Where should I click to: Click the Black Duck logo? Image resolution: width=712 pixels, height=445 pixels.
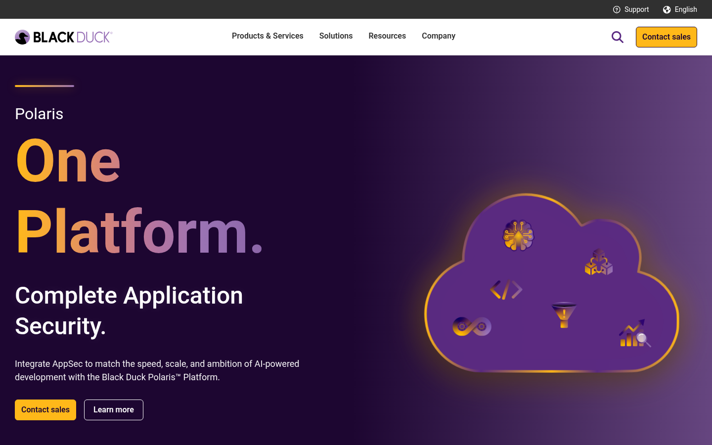coord(64,37)
